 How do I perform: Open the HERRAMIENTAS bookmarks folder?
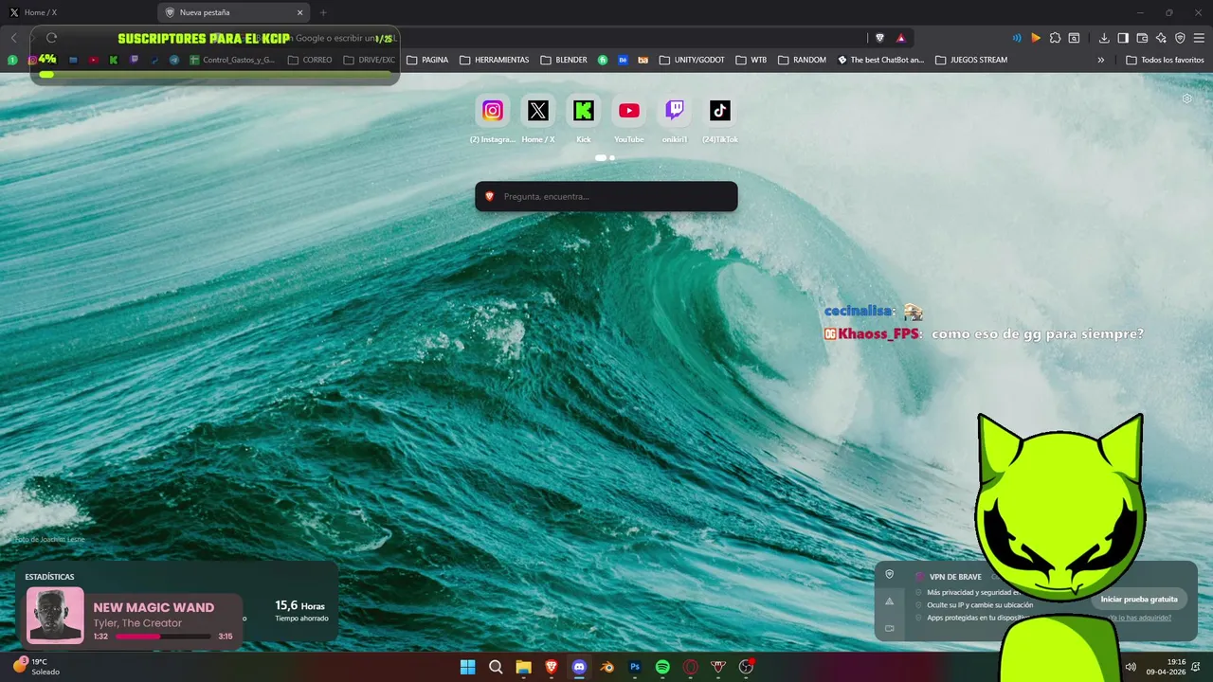coord(495,60)
